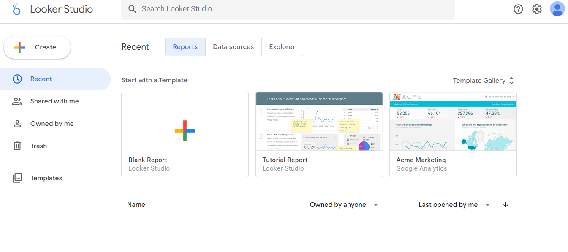The width and height of the screenshot is (568, 252).
Task: Click the plus icon on Blank Report card
Action: tap(185, 130)
